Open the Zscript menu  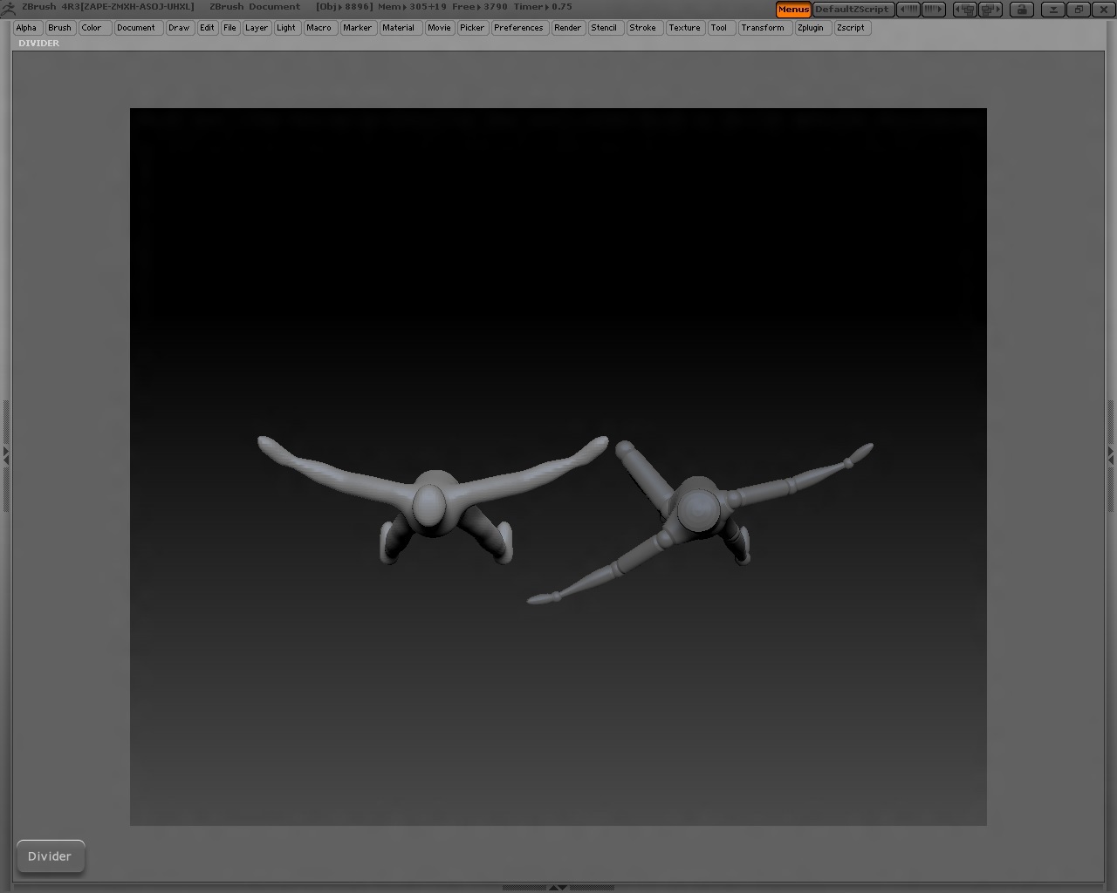851,28
